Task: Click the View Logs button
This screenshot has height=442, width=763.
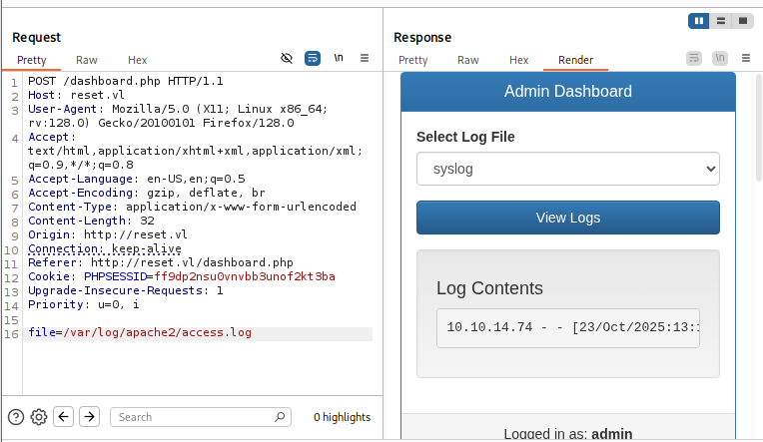Action: coord(568,218)
